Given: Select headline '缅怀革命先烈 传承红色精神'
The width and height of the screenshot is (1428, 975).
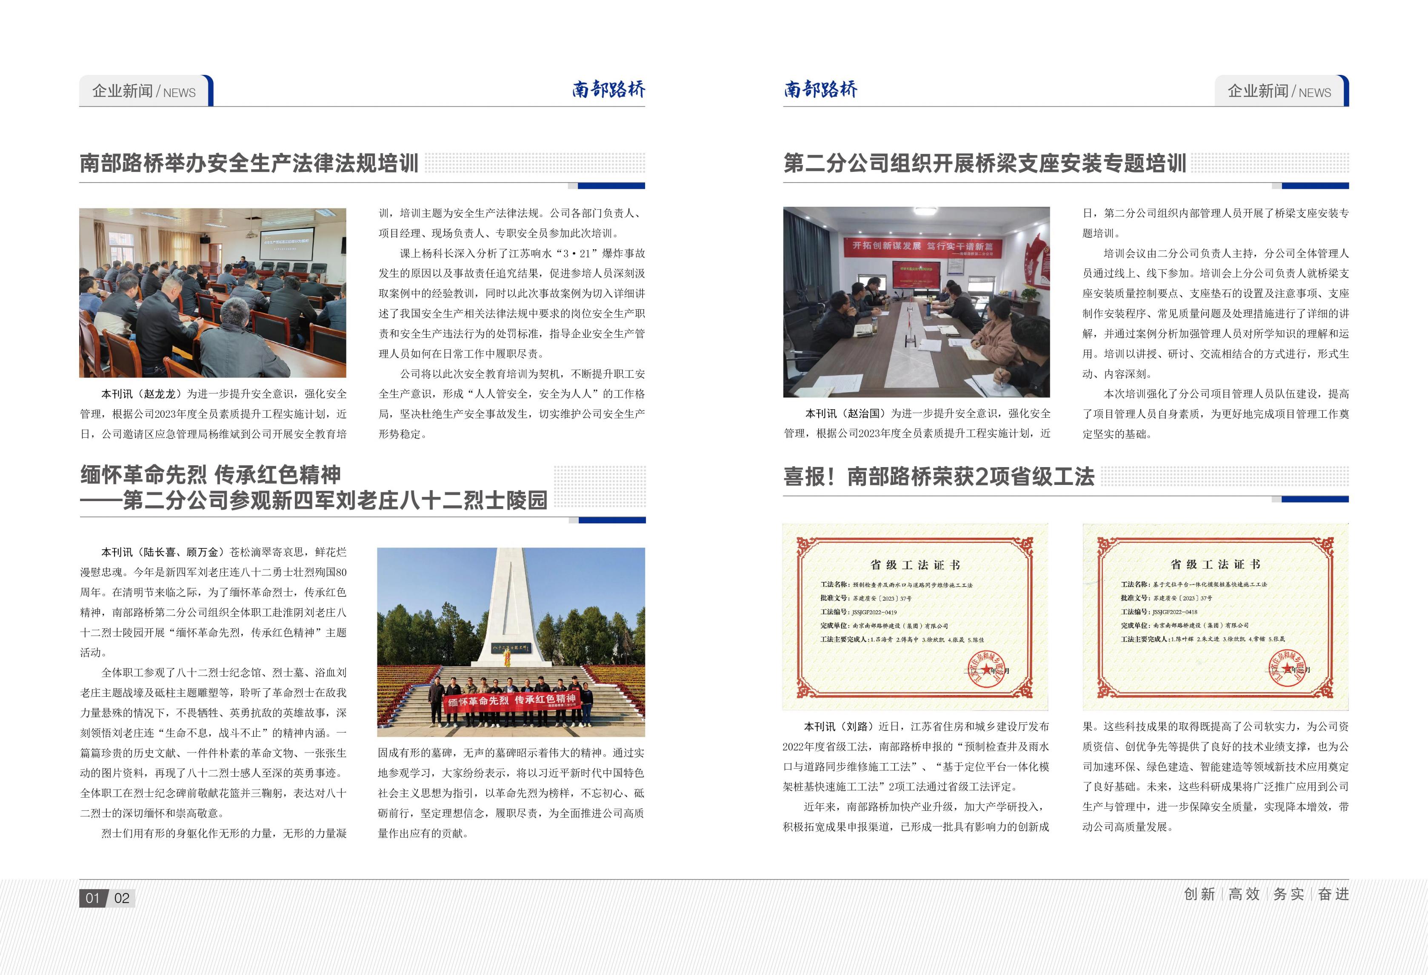Looking at the screenshot, I should tap(210, 474).
